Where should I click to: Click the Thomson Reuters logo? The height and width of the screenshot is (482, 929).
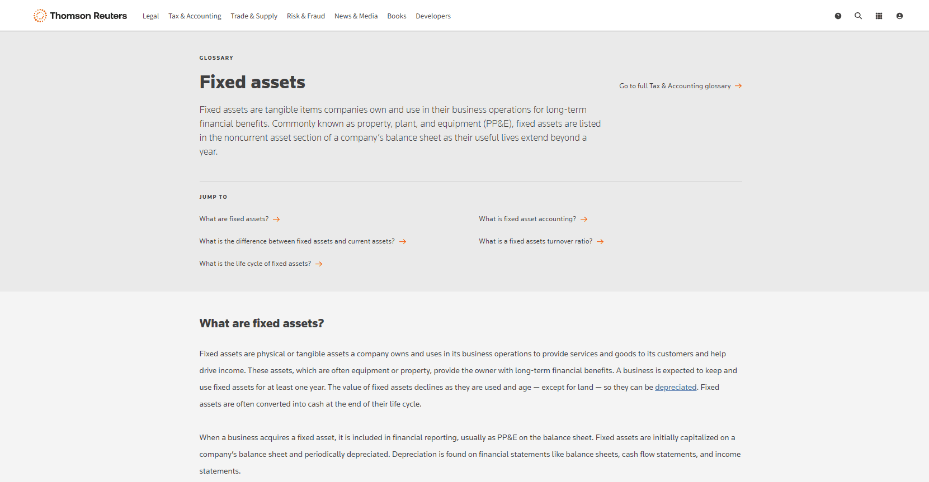[x=80, y=16]
